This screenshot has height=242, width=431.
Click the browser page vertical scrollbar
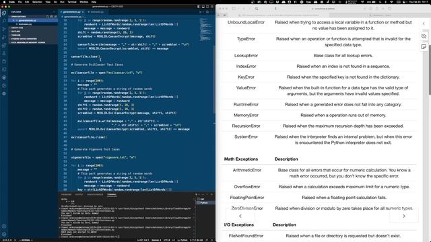click(x=430, y=70)
